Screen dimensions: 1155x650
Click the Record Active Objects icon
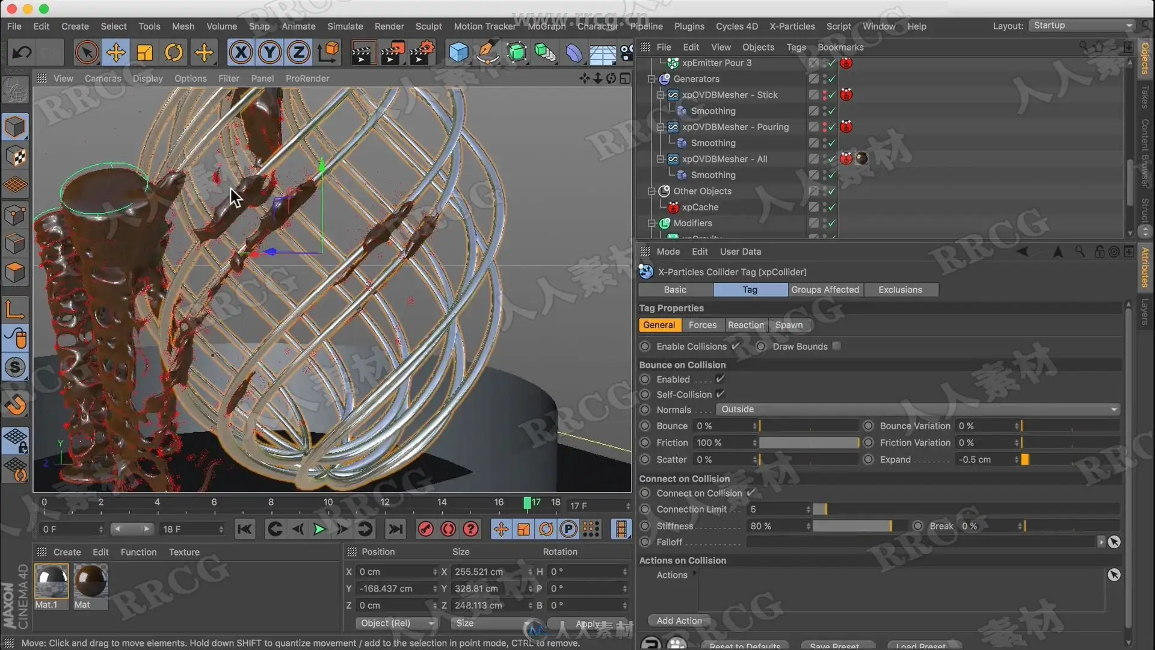click(425, 529)
